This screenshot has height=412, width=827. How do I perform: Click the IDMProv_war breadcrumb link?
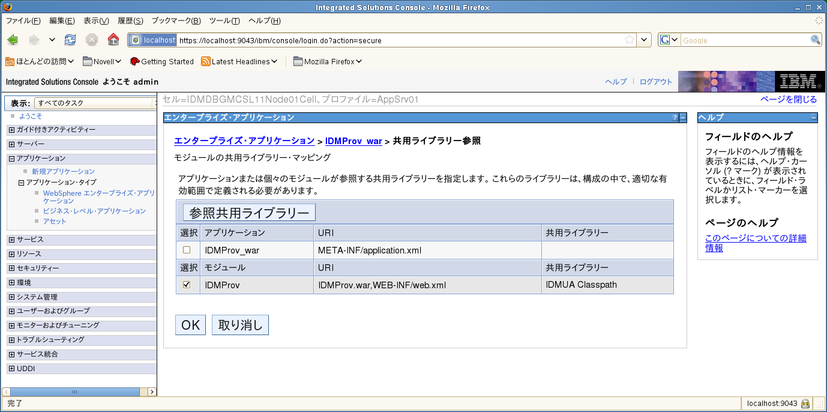coord(353,141)
